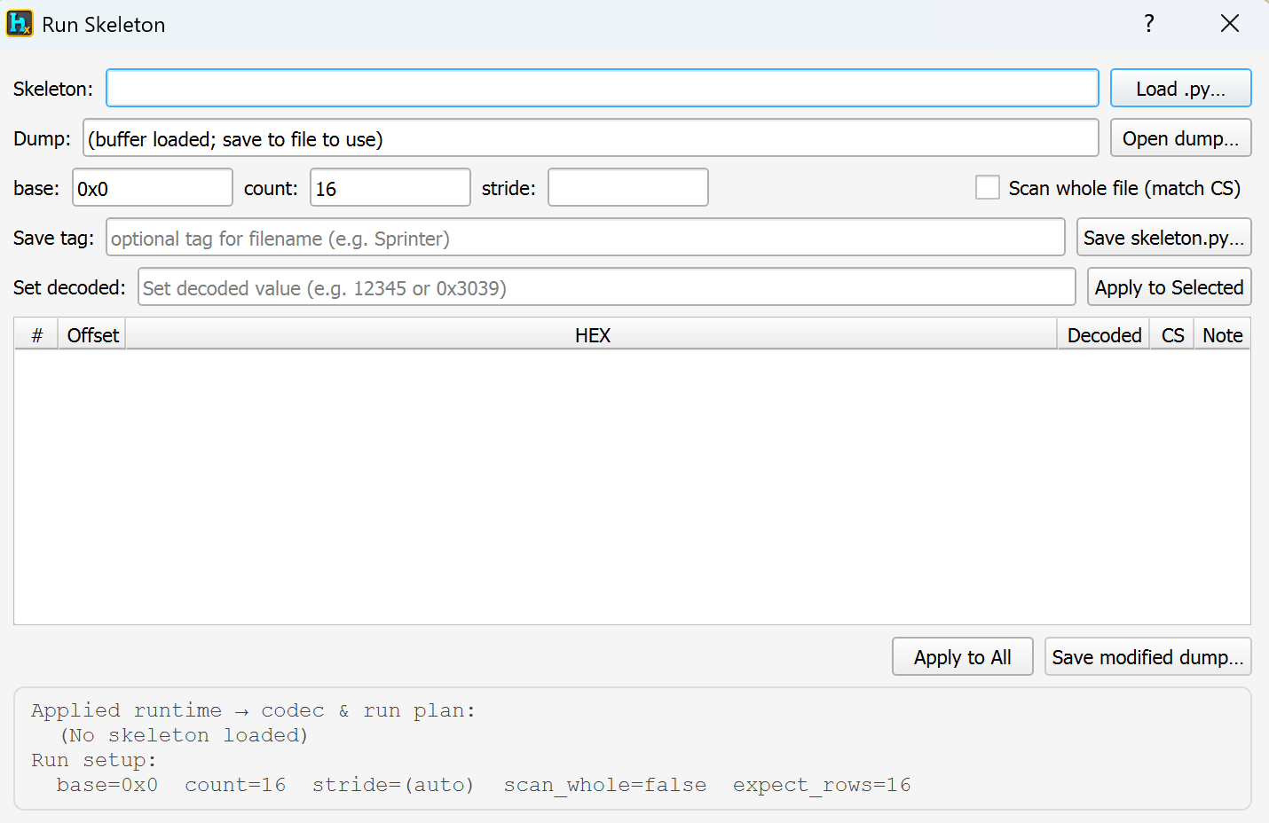
Task: Click Save modified dump... button
Action: [x=1148, y=656]
